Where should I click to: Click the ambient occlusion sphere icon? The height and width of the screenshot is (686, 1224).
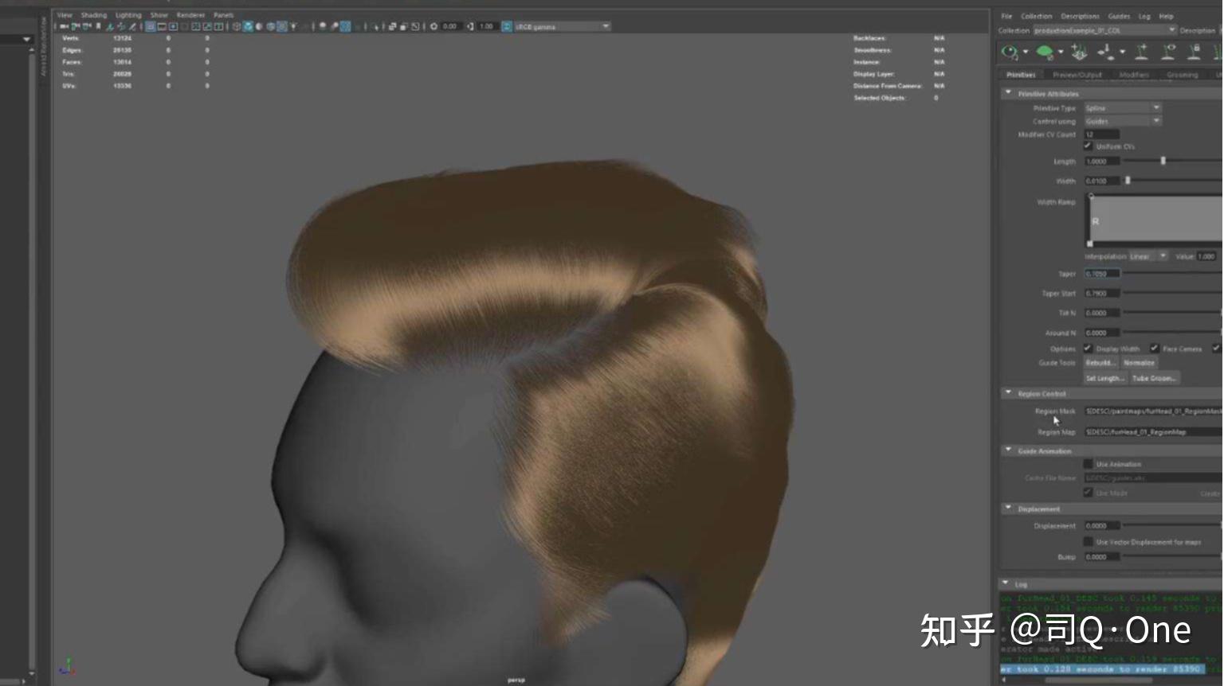(x=323, y=26)
